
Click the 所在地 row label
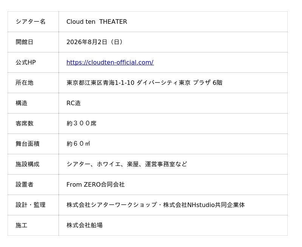pos(25,83)
